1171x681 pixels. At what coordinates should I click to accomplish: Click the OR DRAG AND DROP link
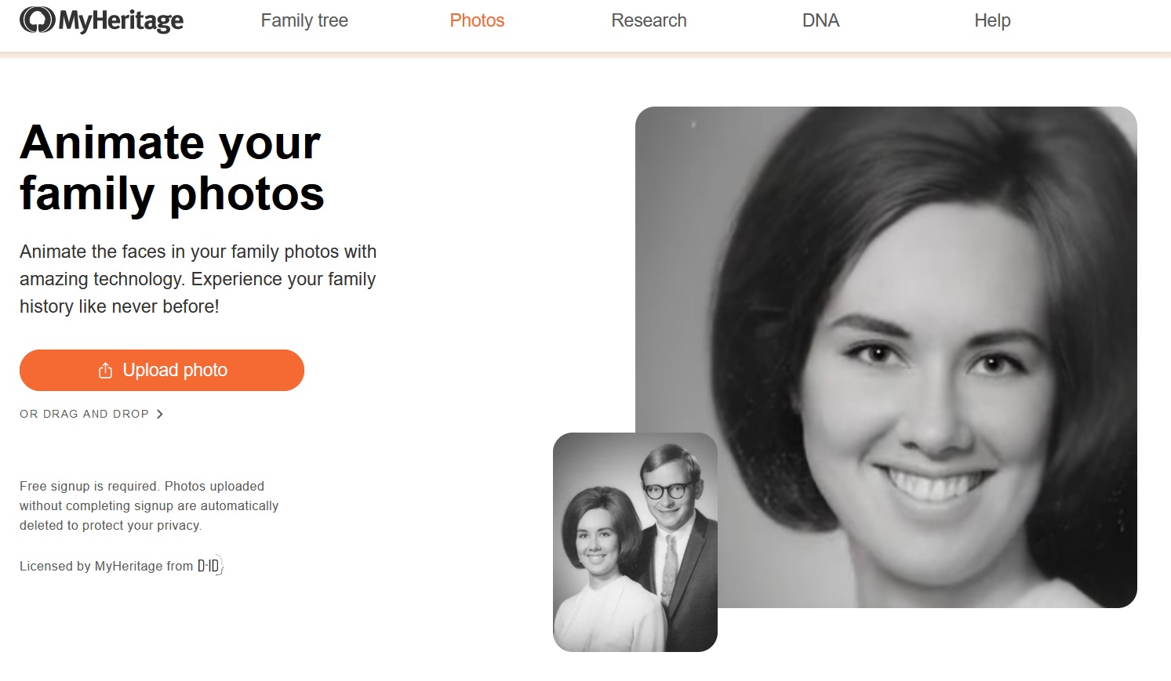84,414
